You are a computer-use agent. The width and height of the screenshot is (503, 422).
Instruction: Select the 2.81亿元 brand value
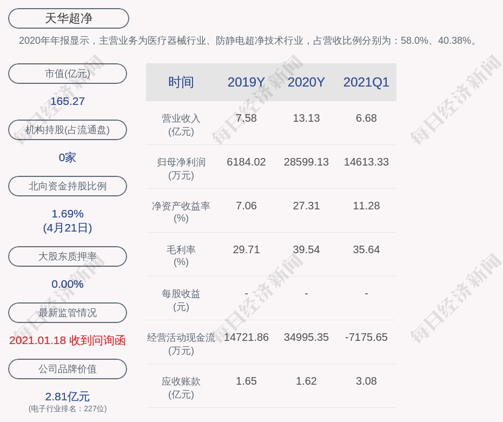point(68,397)
